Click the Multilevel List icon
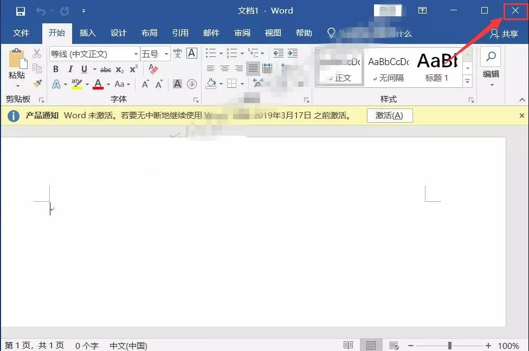This screenshot has width=529, height=351. click(x=253, y=53)
